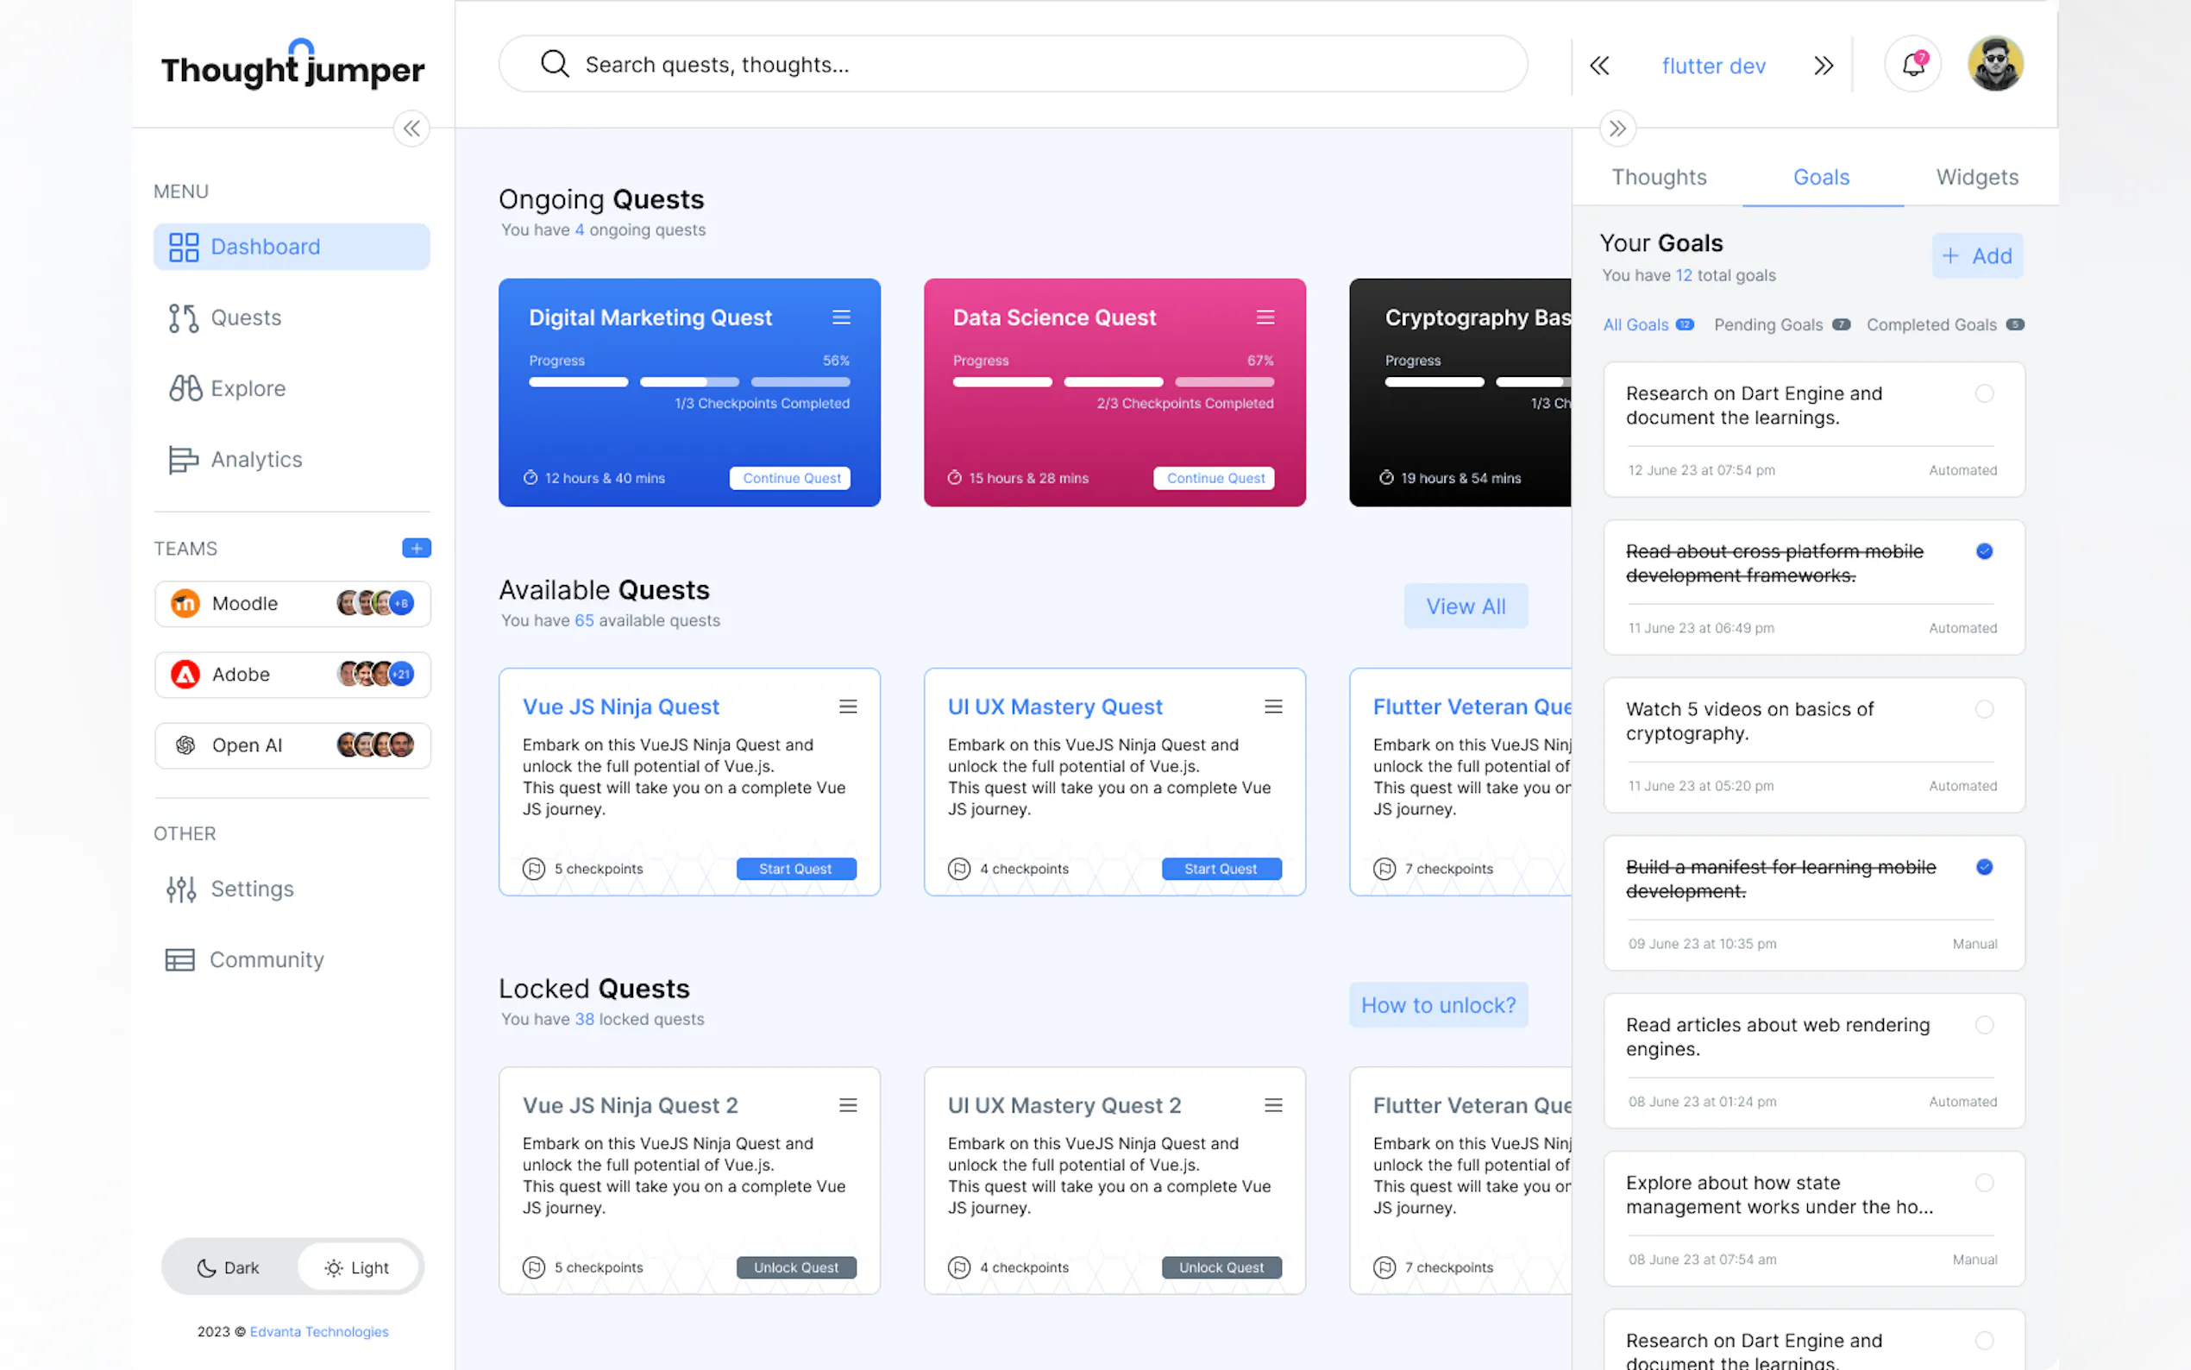Mark the Watch 5 videos cryptography goal complete

pos(1984,709)
